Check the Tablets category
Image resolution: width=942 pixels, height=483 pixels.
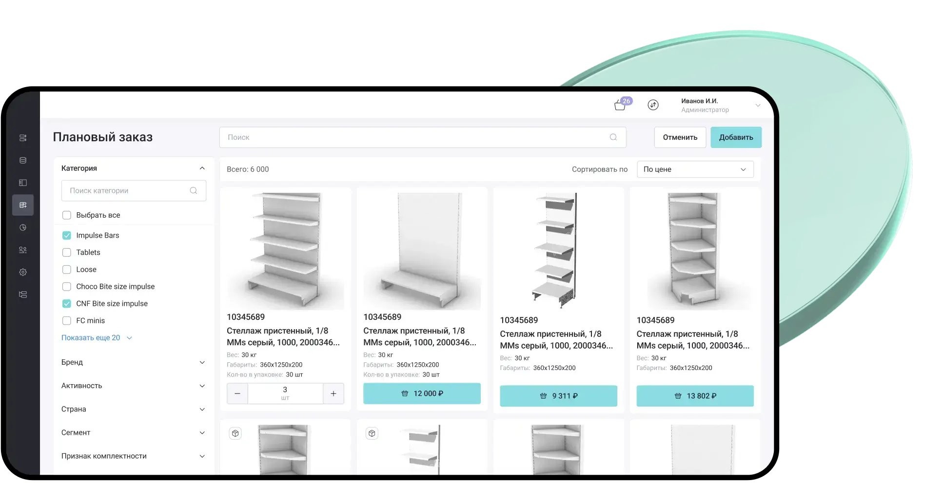[67, 252]
